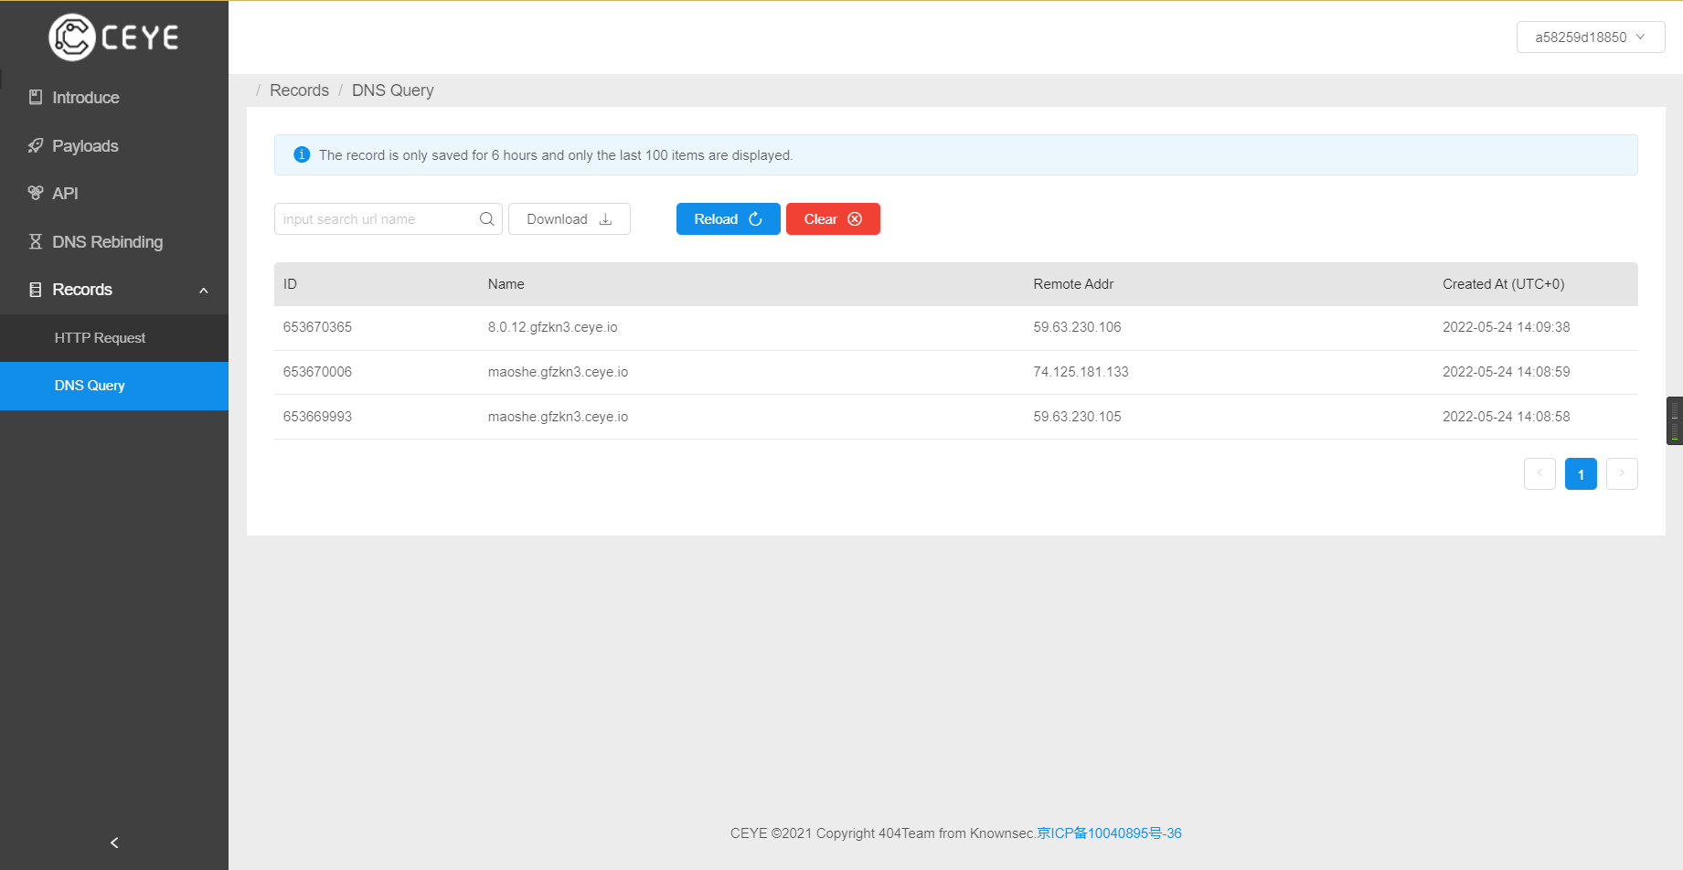Download the DNS records
This screenshot has width=1683, height=870.
570,219
